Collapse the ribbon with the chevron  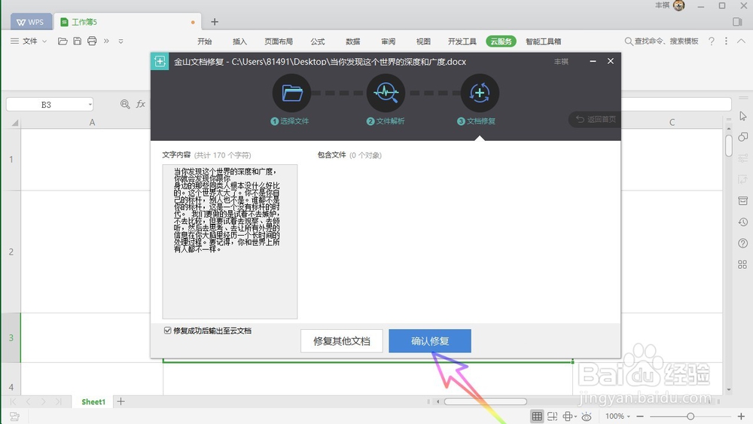point(742,41)
